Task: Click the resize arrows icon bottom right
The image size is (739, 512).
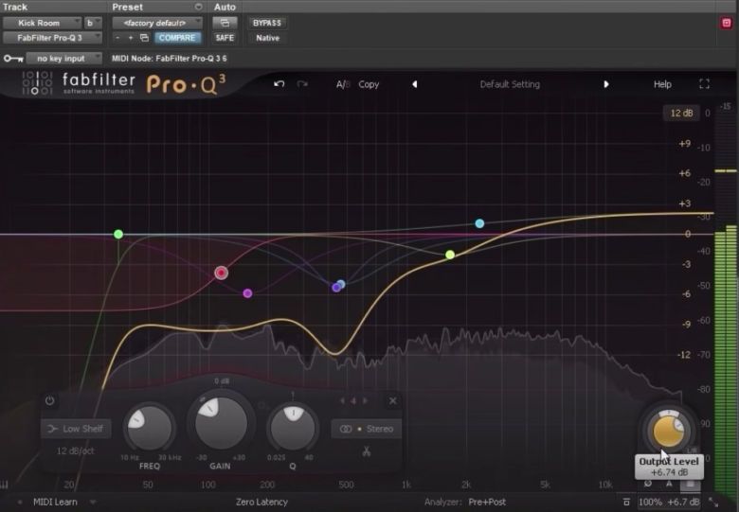Action: click(x=713, y=503)
